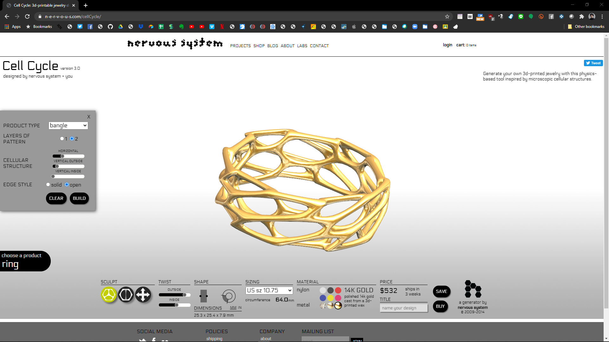The width and height of the screenshot is (609, 342).
Task: Choose open edge style
Action: click(x=67, y=185)
